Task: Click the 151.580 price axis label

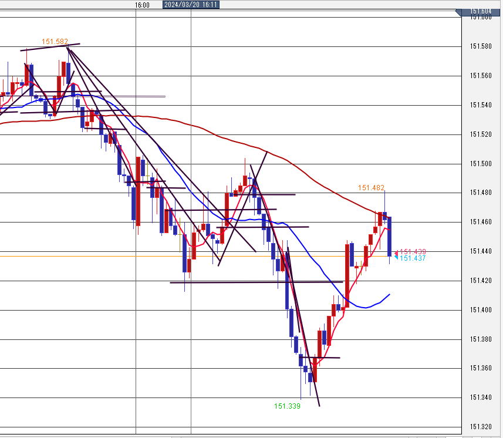Action: pos(481,46)
